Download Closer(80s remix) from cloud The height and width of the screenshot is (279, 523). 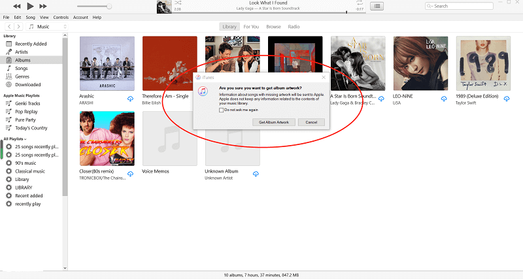(130, 174)
